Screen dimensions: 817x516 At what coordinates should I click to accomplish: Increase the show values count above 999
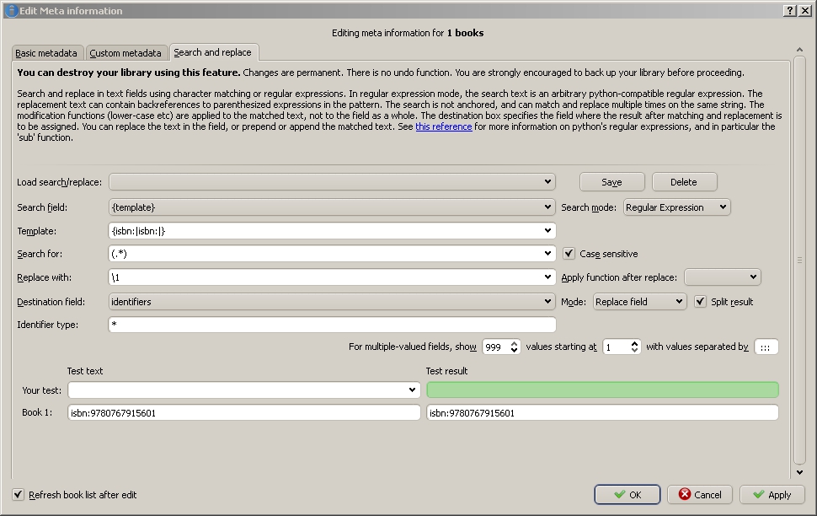[x=515, y=343]
